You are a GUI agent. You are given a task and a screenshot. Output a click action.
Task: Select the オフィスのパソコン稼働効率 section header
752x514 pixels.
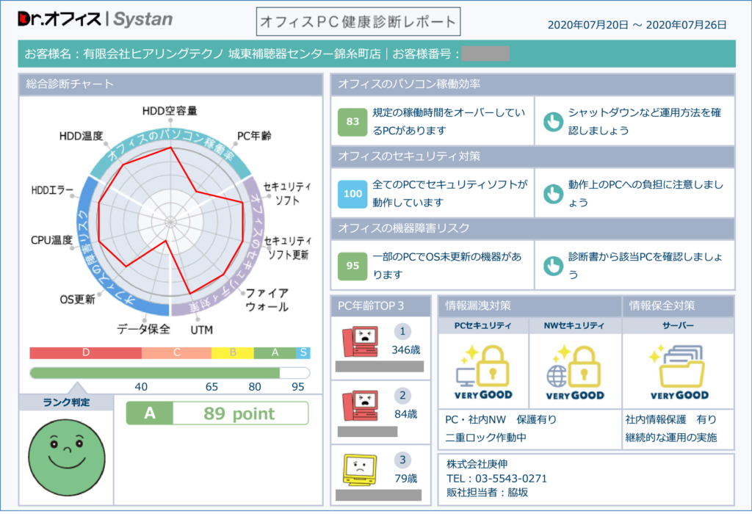tap(532, 84)
